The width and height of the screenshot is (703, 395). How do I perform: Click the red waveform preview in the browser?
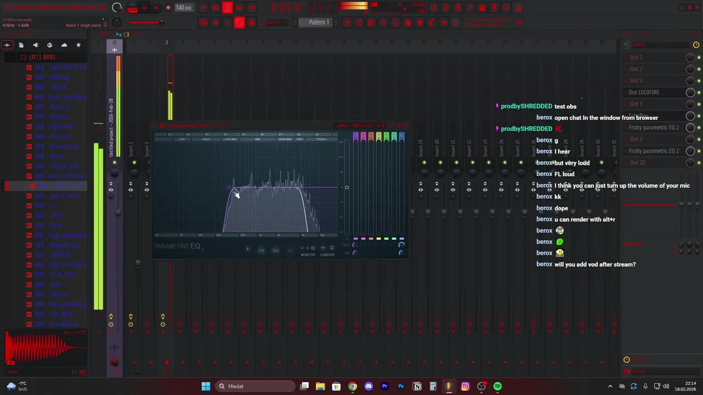(45, 348)
